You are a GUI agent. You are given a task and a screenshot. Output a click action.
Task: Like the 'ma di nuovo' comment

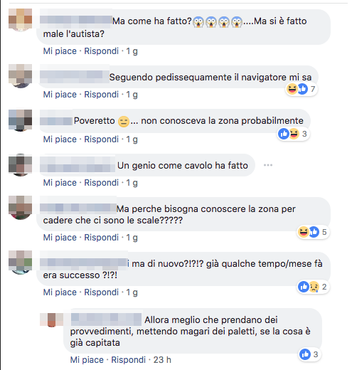pos(60,292)
